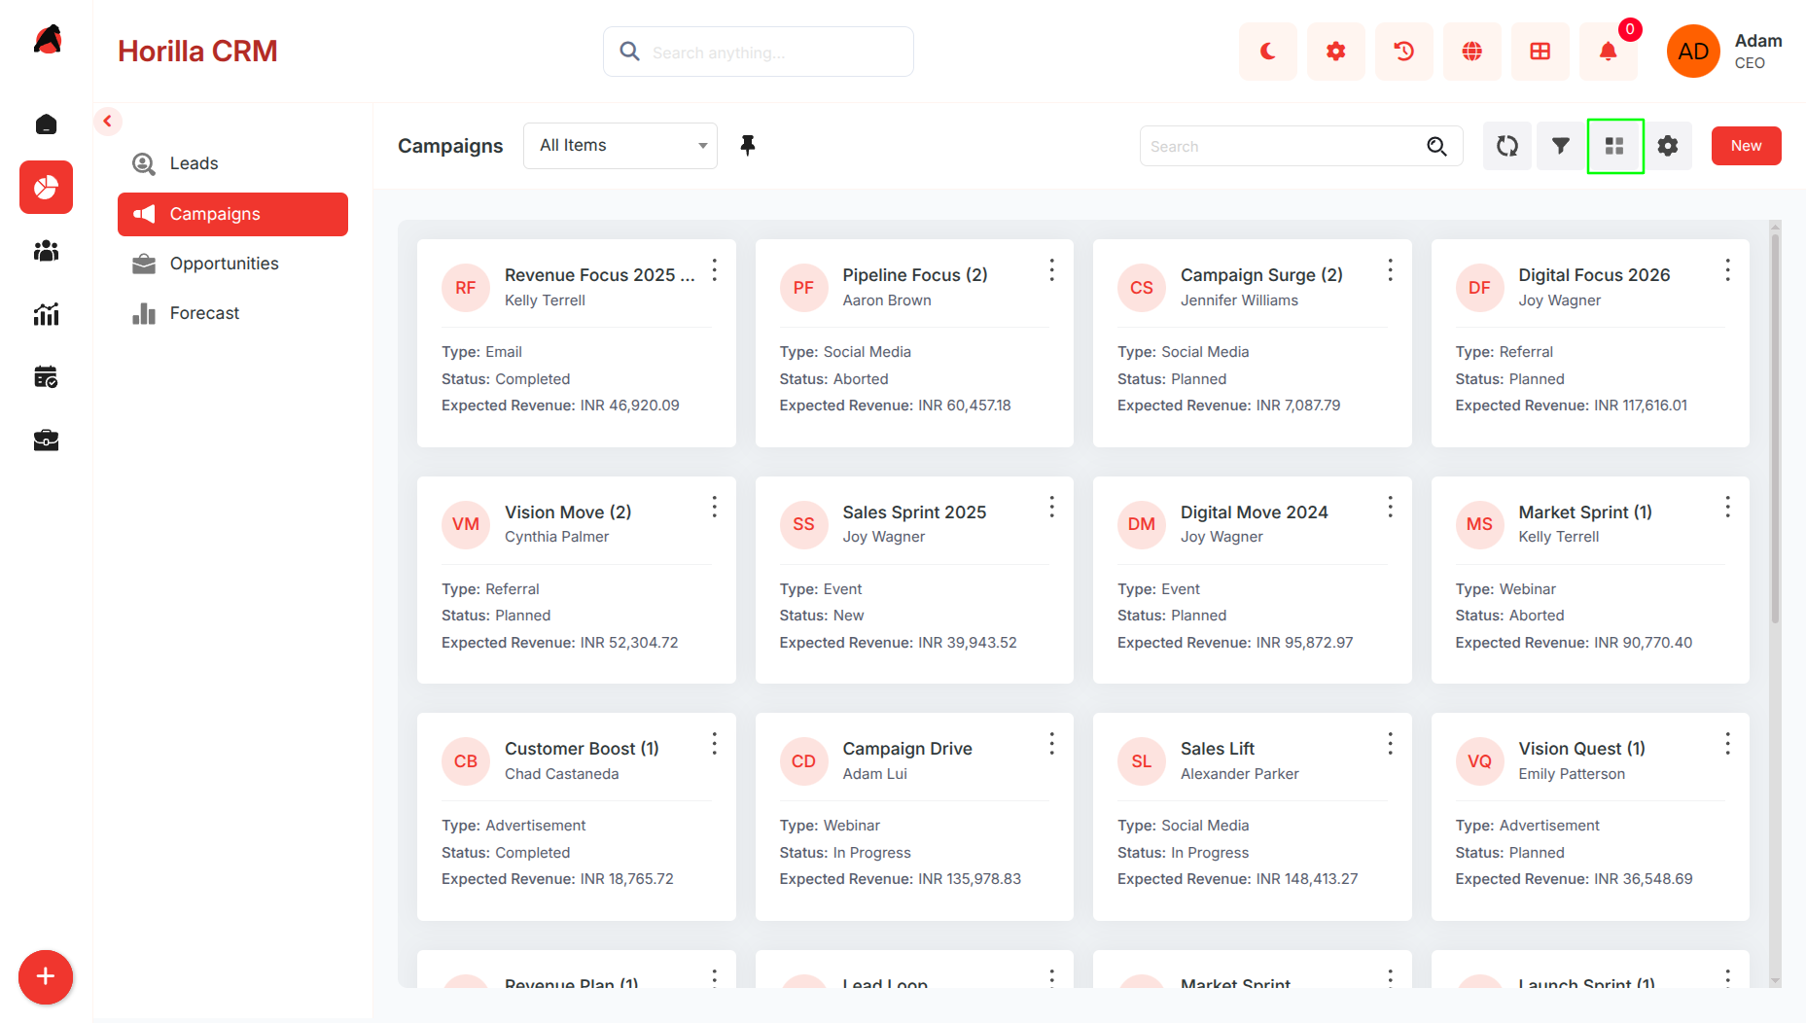The width and height of the screenshot is (1806, 1023).
Task: Create a New campaign
Action: tap(1746, 146)
